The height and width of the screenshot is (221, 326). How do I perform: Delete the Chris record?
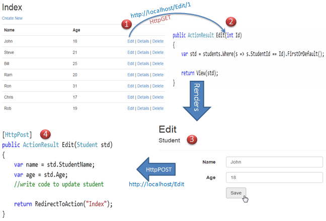pos(158,97)
